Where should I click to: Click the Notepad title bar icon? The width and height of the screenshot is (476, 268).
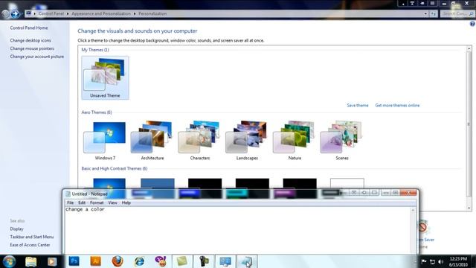pyautogui.click(x=68, y=194)
